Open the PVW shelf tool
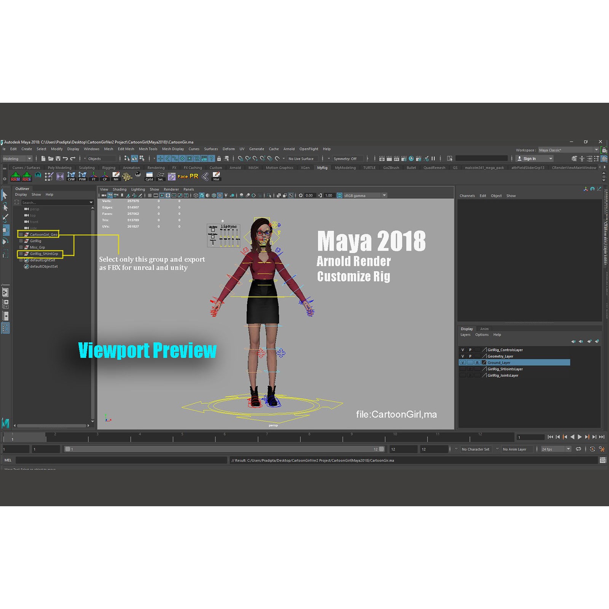The height and width of the screenshot is (609, 609). (x=82, y=177)
